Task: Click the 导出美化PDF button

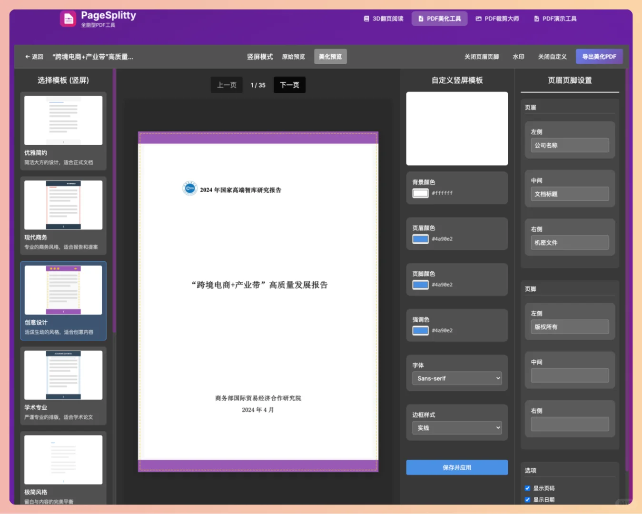Action: (599, 57)
